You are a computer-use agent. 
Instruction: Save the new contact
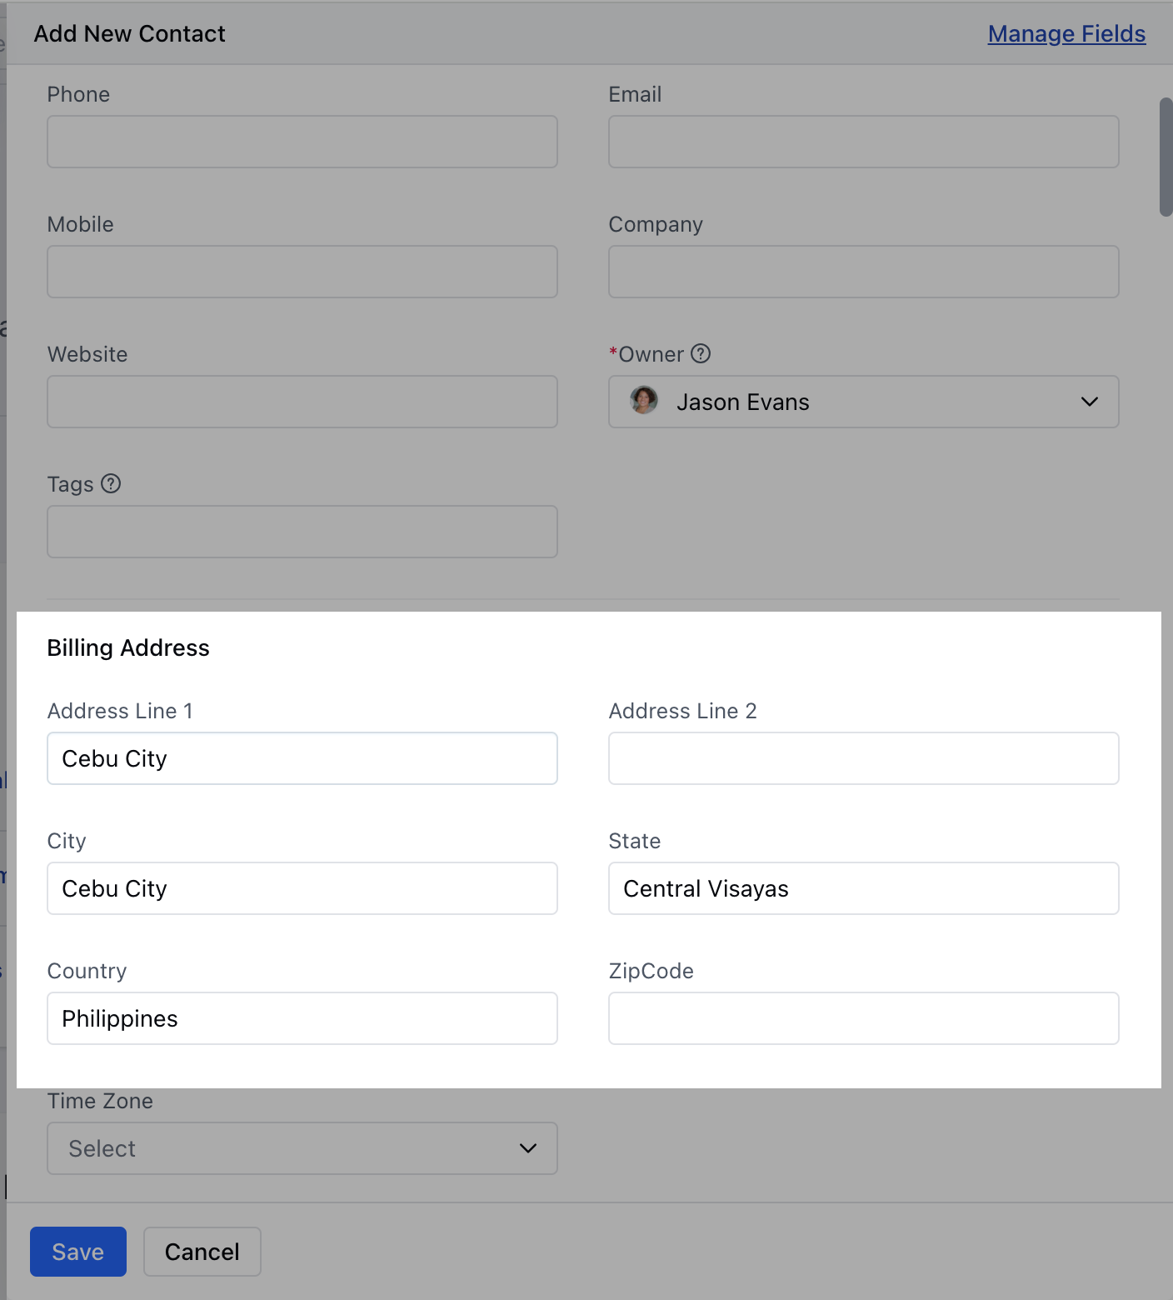click(78, 1252)
